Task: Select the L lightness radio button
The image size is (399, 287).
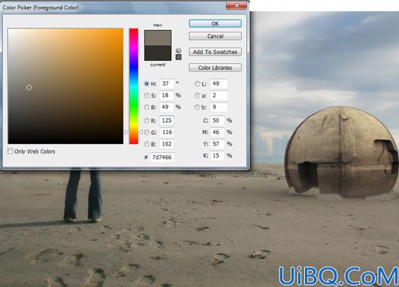Action: [x=197, y=84]
